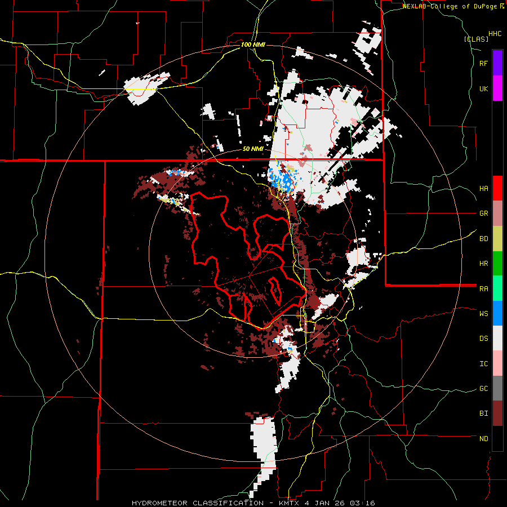The height and width of the screenshot is (507, 507).
Task: Click the GC gray legend swatch
Action: click(497, 388)
